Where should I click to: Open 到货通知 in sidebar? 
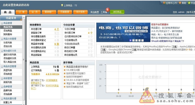[x=8, y=34]
